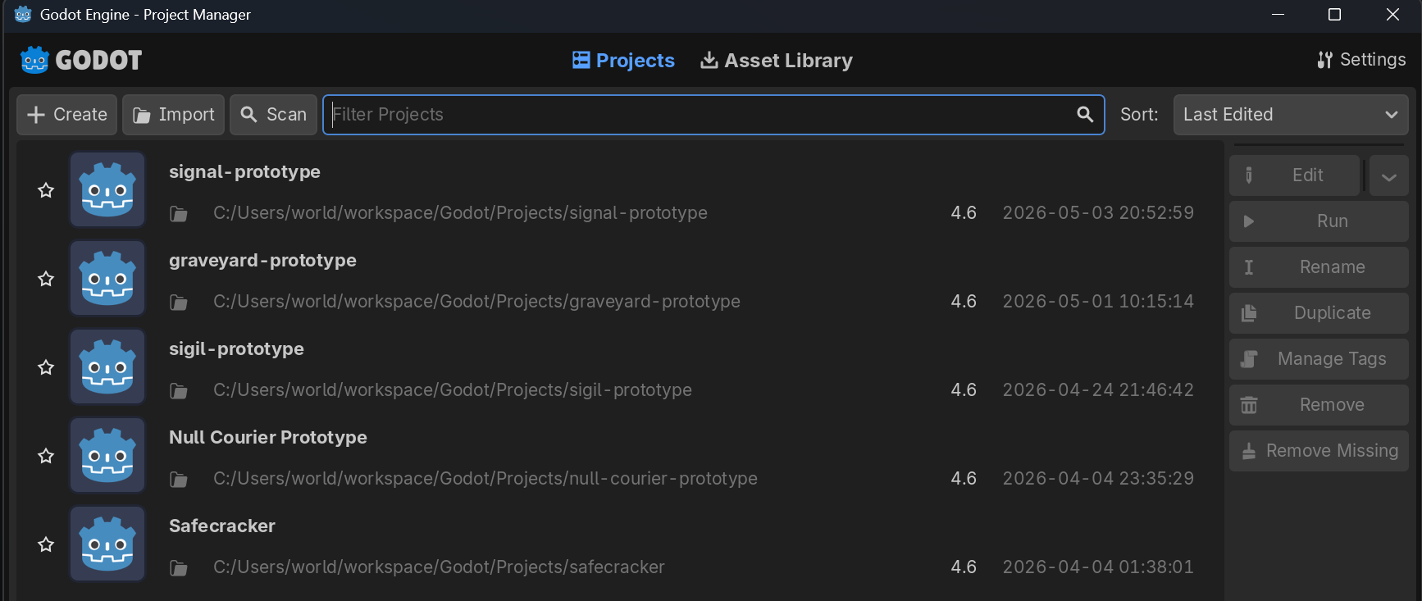Click path ending in Projects/graveyard-prototype
Screen dimensions: 1422x601
pyautogui.click(x=476, y=302)
